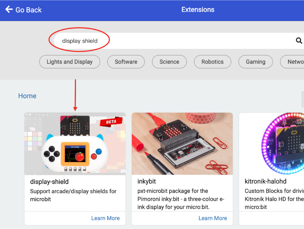
Task: Open Learn More for inkybit
Action: (x=213, y=218)
